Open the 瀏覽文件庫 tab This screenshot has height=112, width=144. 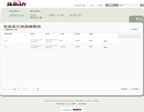click(x=56, y=15)
